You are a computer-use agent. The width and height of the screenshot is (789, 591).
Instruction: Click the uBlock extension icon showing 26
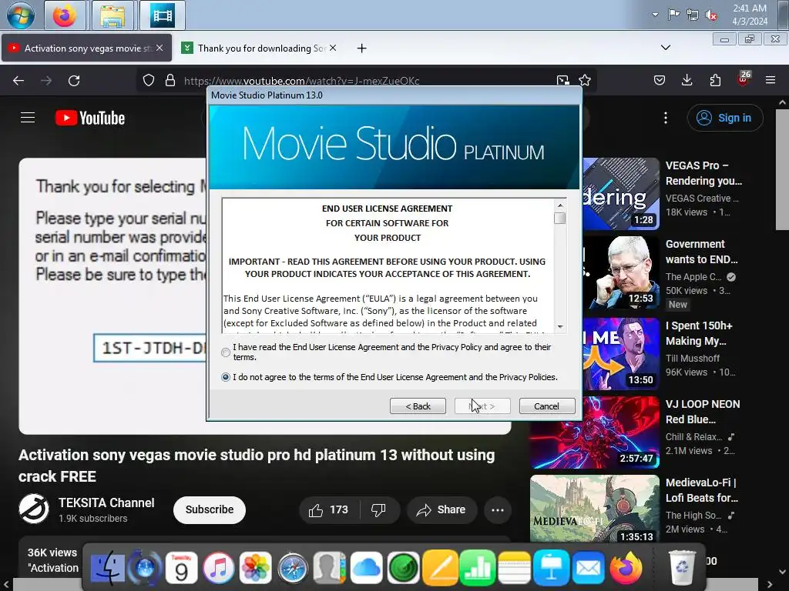[744, 79]
